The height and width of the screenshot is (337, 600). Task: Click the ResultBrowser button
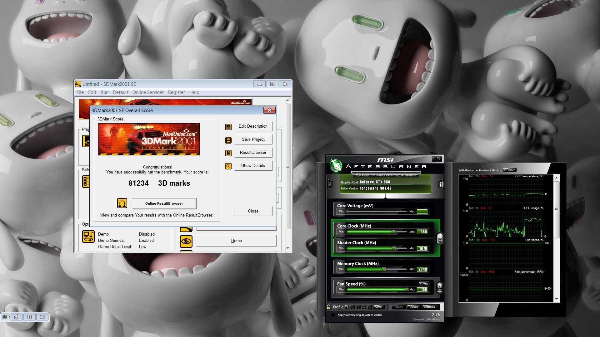point(253,153)
